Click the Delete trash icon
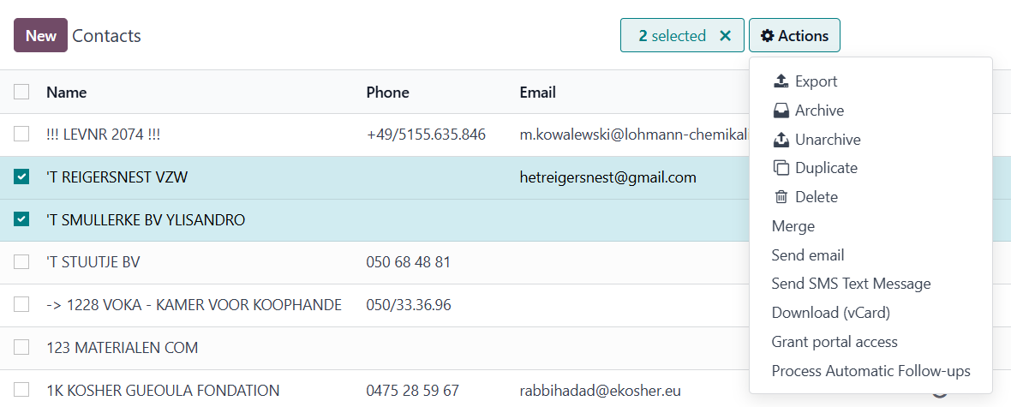The width and height of the screenshot is (1011, 407). [781, 197]
